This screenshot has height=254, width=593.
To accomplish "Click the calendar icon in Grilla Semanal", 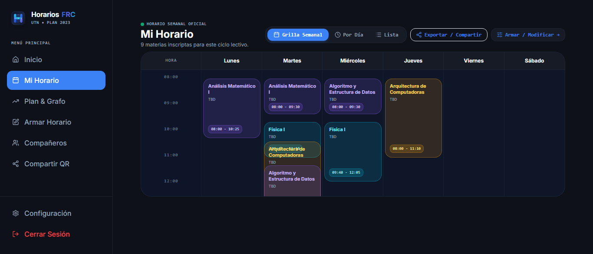I will tap(276, 35).
